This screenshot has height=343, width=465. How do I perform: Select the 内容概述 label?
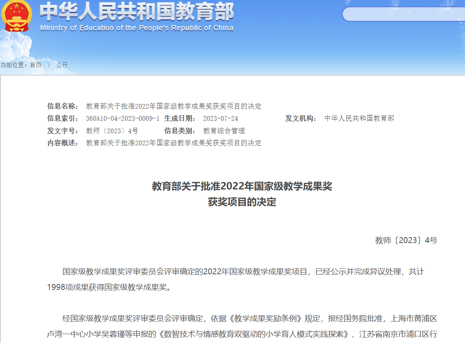click(x=62, y=143)
